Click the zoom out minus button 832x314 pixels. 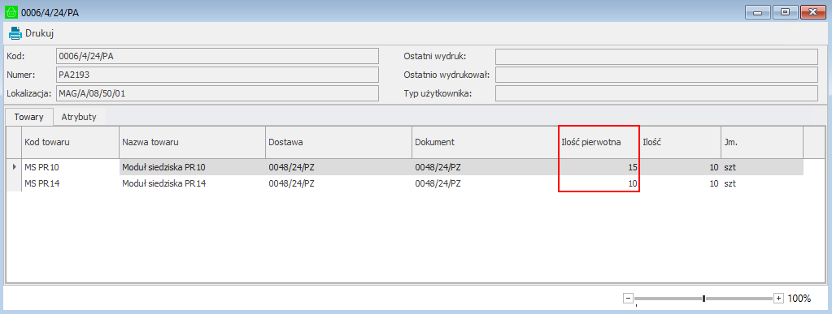(x=628, y=298)
